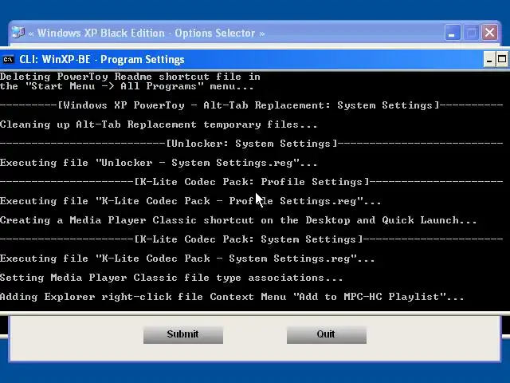The height and width of the screenshot is (383, 510).
Task: Maximize the CLI Program Settings window
Action: (x=502, y=59)
